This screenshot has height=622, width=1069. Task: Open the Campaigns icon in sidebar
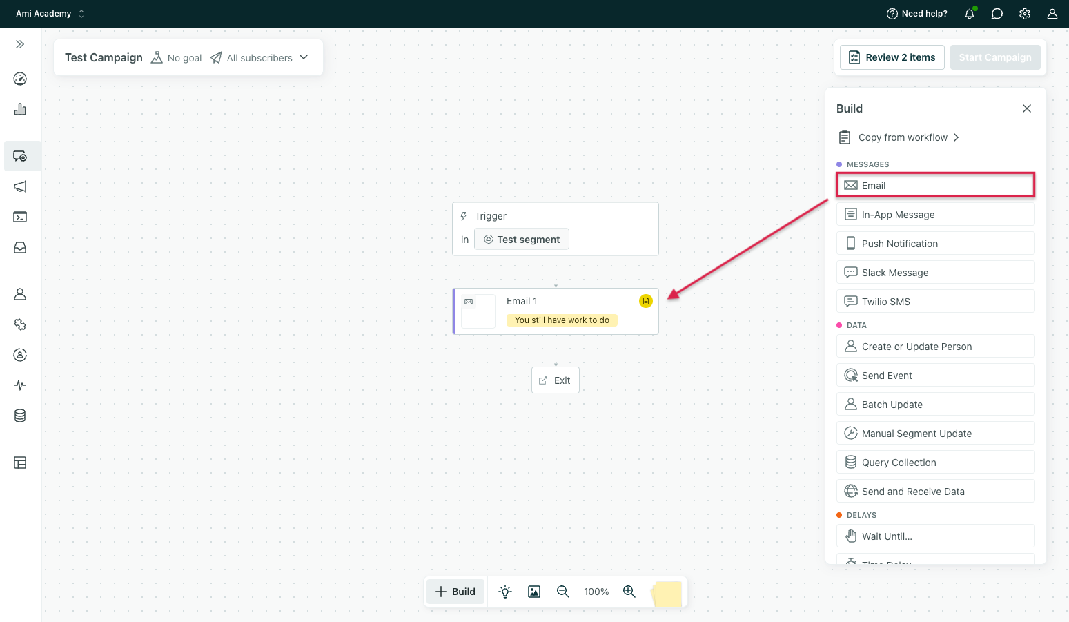[x=20, y=156]
